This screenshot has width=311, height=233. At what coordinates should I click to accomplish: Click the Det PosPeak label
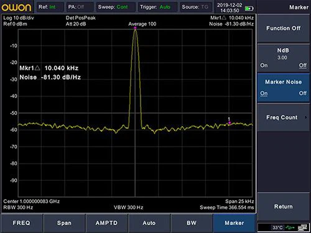click(81, 18)
